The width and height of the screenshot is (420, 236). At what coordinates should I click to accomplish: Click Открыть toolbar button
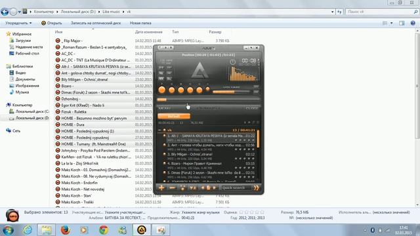click(51, 23)
